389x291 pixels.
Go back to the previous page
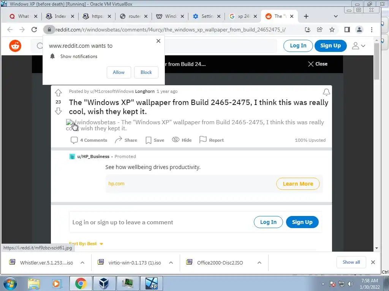pos(10,30)
